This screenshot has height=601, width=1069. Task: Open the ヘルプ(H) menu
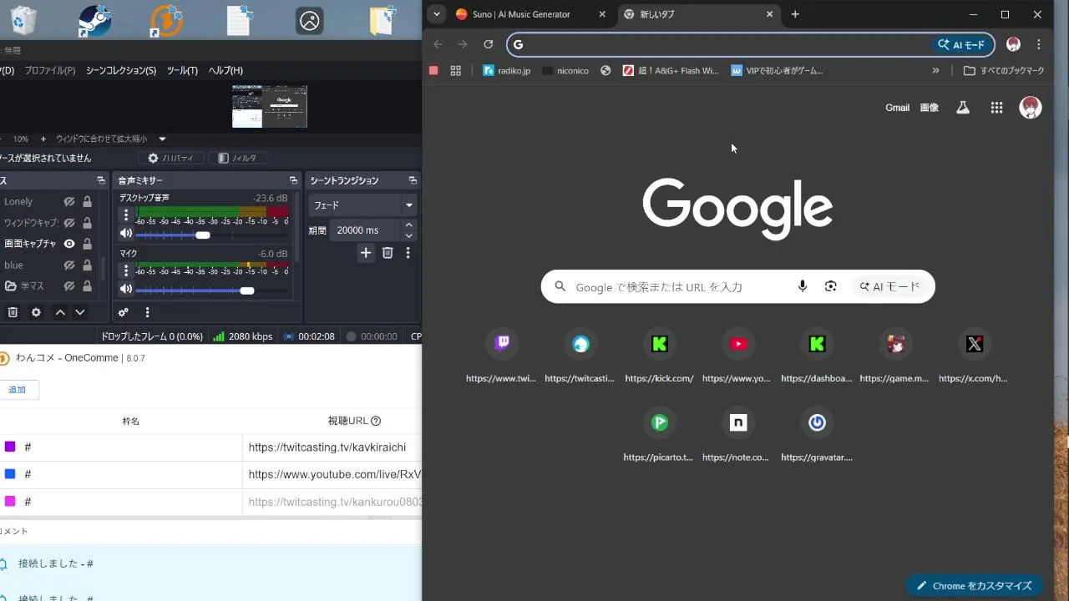coord(225,71)
